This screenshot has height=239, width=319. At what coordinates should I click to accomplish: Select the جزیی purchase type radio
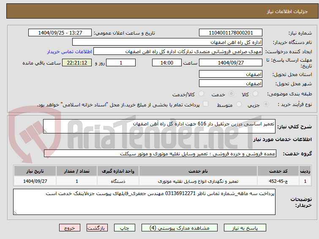(x=266, y=104)
